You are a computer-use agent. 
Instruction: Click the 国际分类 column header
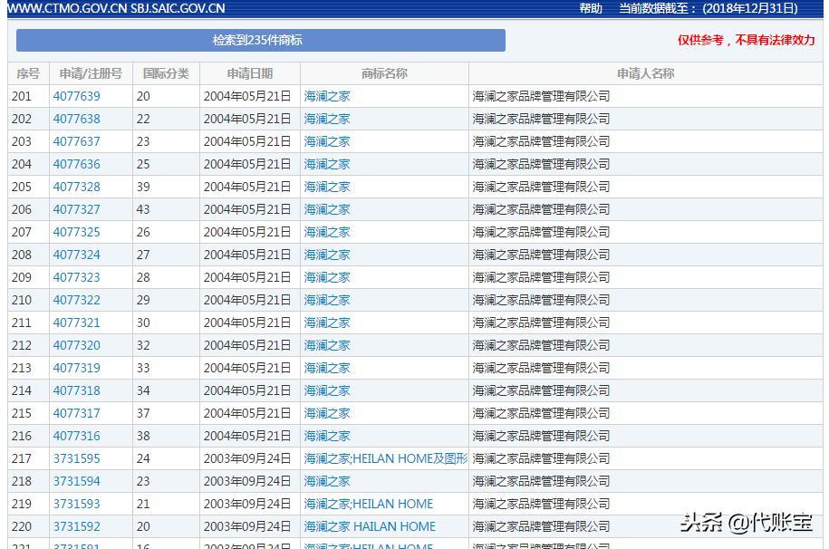click(166, 73)
